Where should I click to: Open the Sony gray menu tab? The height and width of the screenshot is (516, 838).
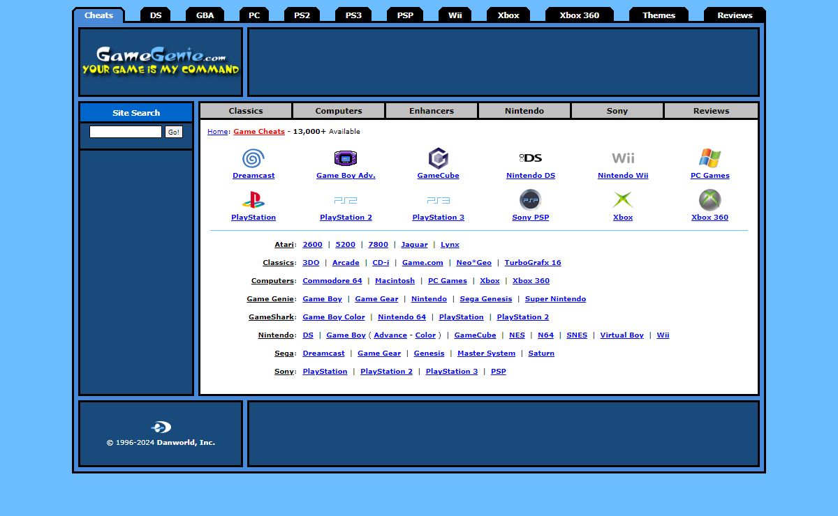pos(617,111)
